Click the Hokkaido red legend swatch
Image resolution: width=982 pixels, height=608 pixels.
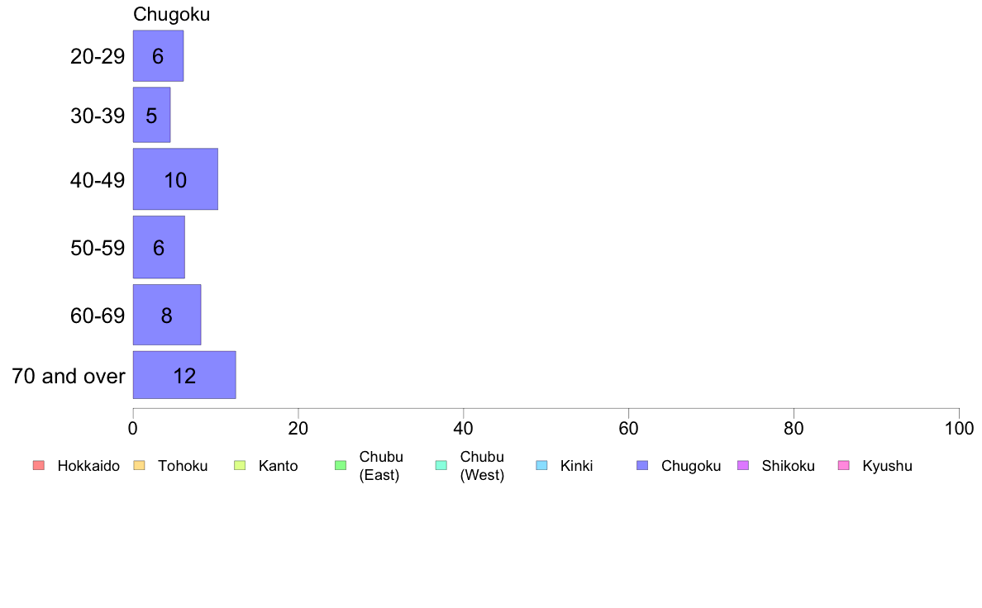[x=39, y=465]
